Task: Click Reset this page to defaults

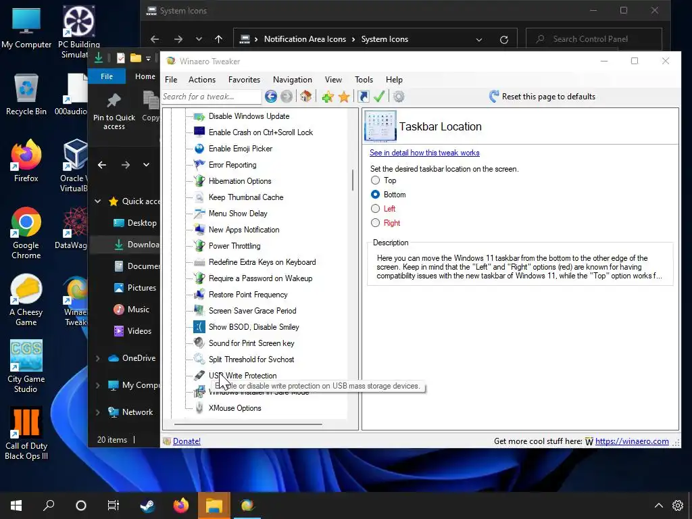Action: [542, 96]
